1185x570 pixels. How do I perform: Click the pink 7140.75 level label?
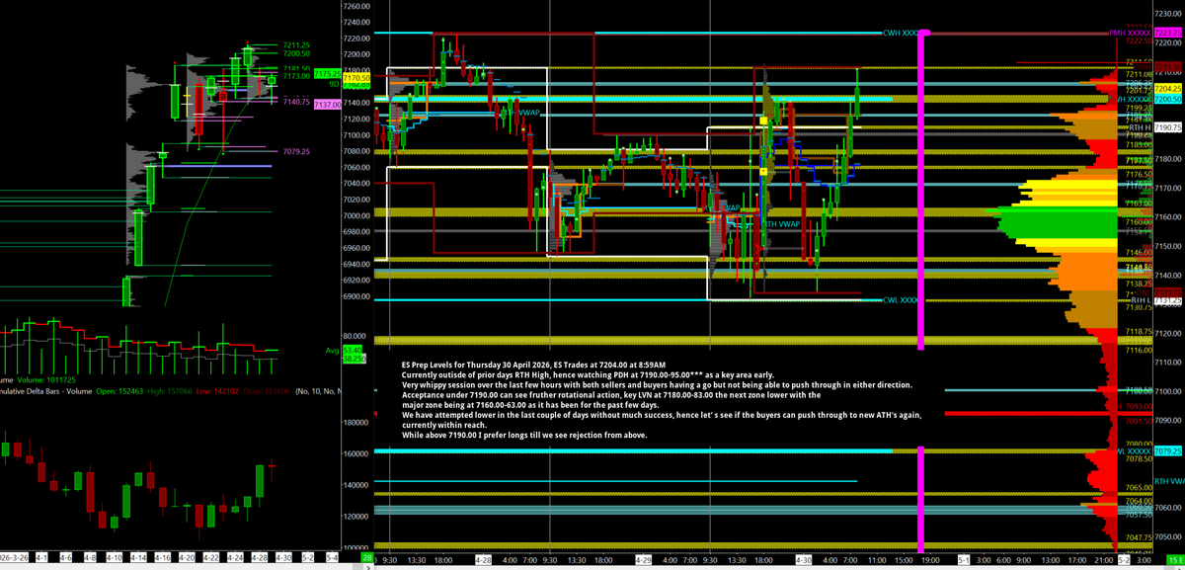pyautogui.click(x=297, y=102)
